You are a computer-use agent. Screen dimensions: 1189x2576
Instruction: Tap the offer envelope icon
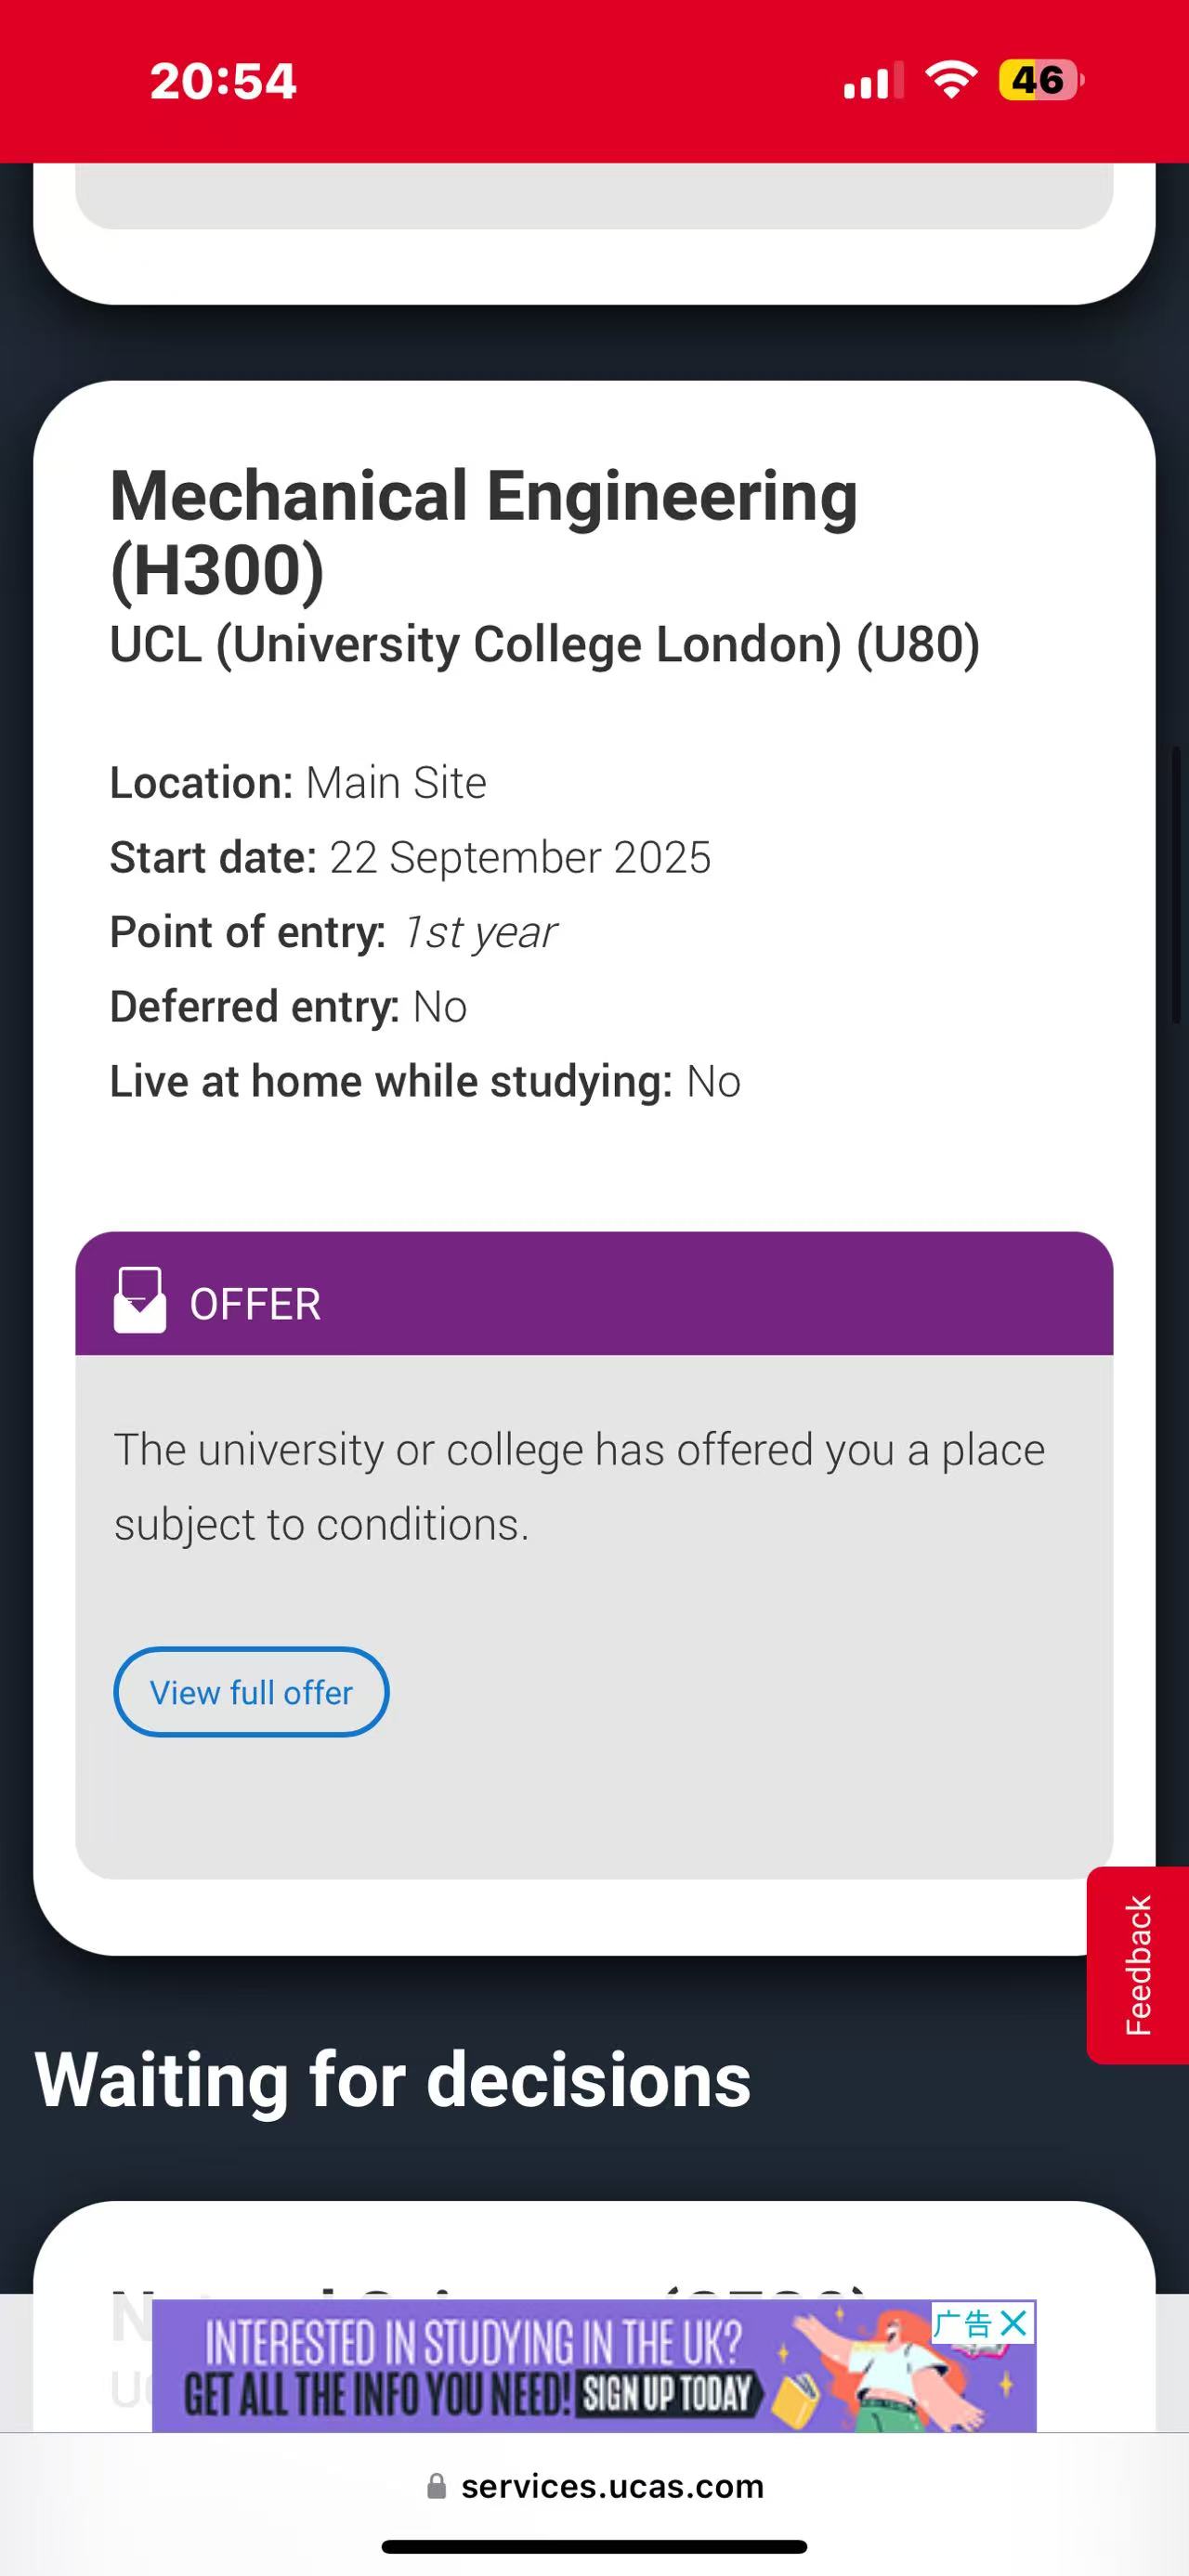point(139,1300)
